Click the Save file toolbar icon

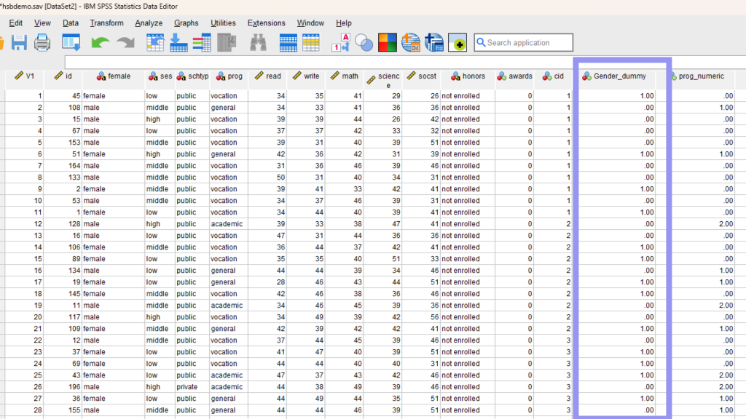pyautogui.click(x=18, y=43)
